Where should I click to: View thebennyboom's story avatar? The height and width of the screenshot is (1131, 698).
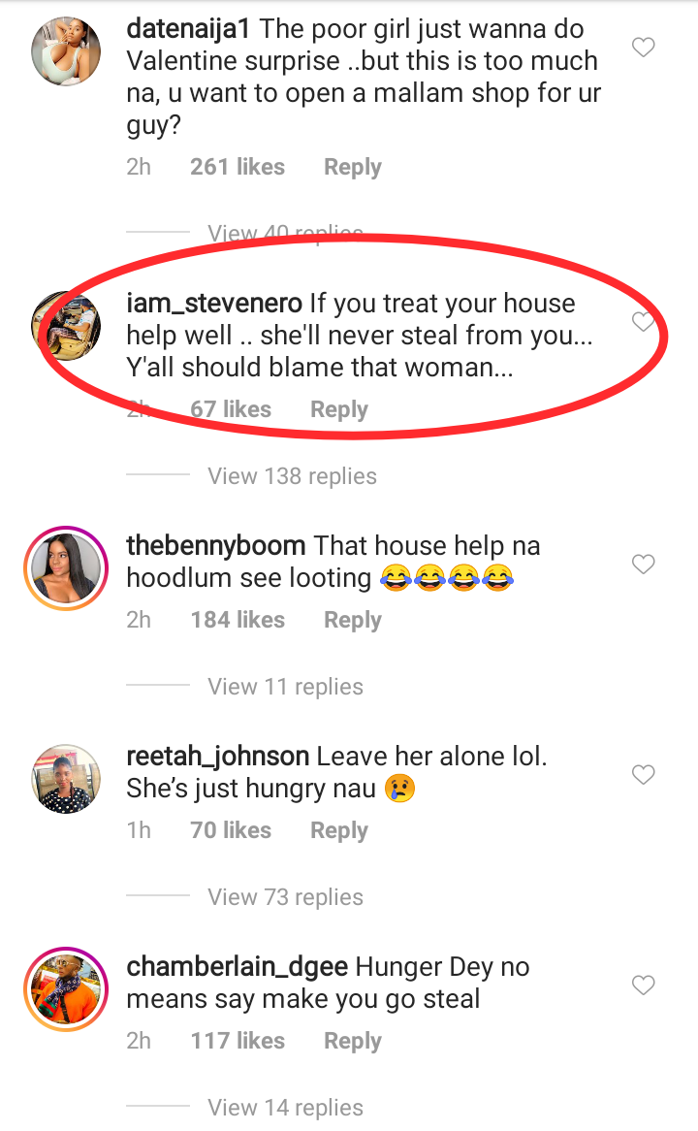coord(66,568)
